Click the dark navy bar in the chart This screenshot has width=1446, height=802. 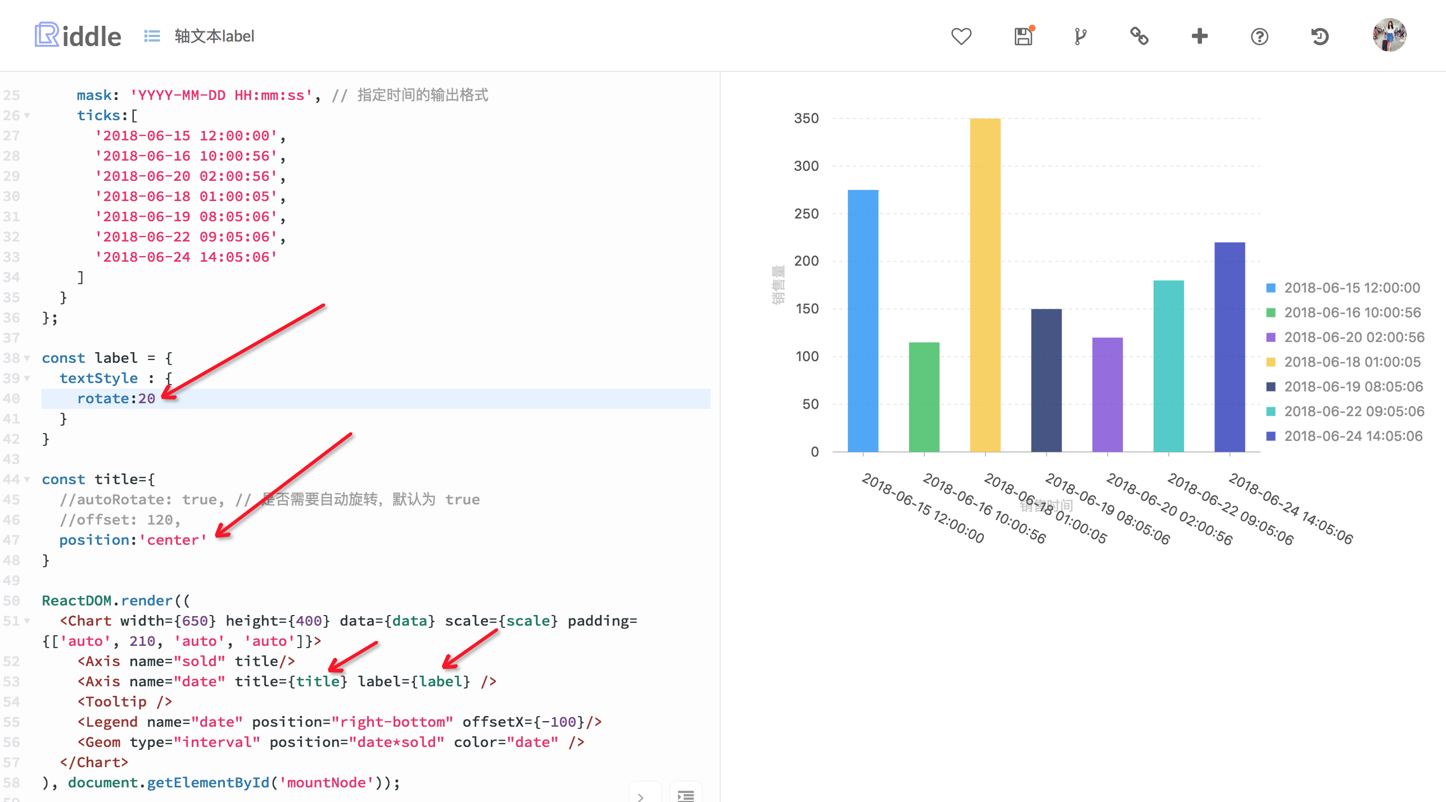click(x=1046, y=380)
